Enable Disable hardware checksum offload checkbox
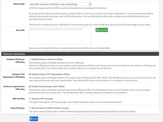 30,59
